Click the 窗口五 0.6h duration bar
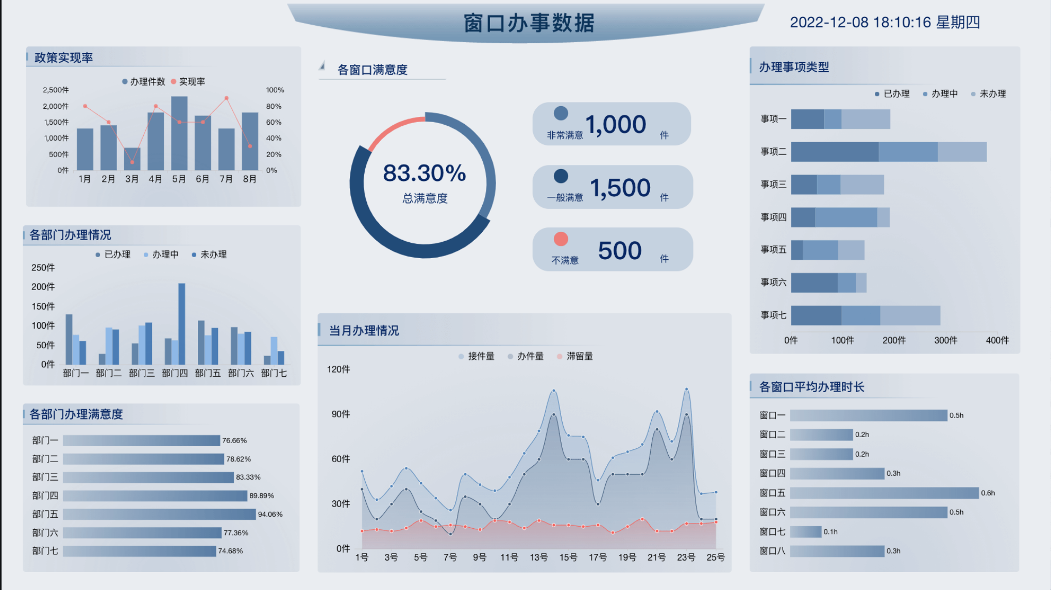 click(884, 493)
